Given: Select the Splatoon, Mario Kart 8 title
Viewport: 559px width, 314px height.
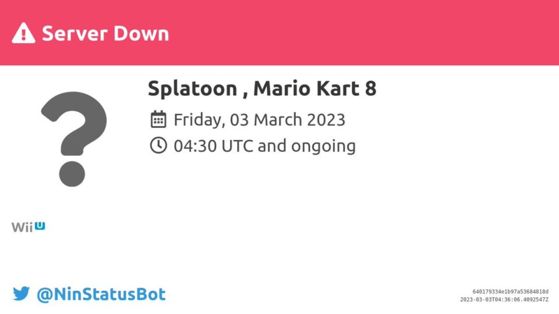Looking at the screenshot, I should pyautogui.click(x=262, y=88).
